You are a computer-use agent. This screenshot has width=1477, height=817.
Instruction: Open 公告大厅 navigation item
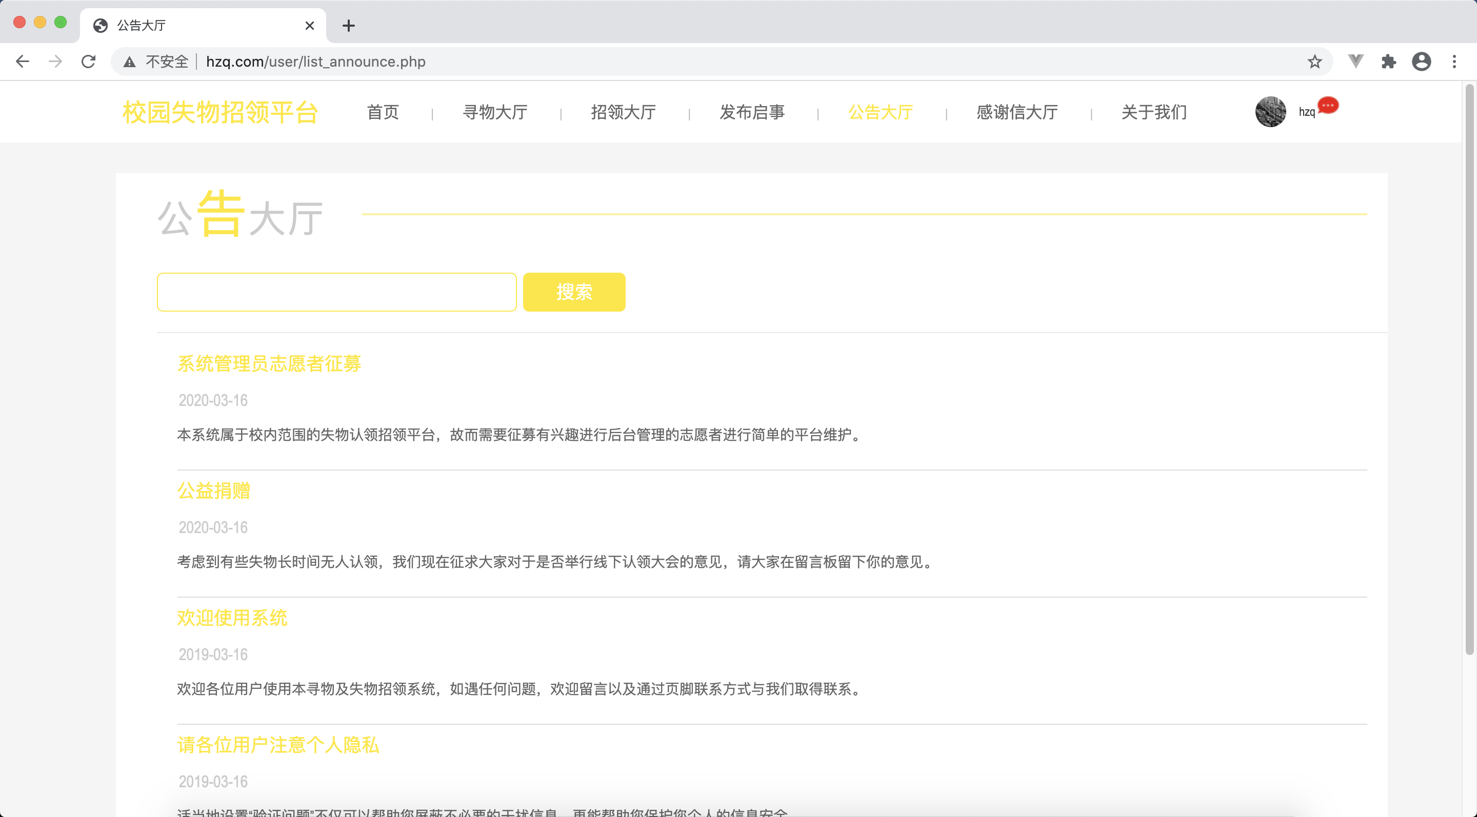[x=881, y=112]
